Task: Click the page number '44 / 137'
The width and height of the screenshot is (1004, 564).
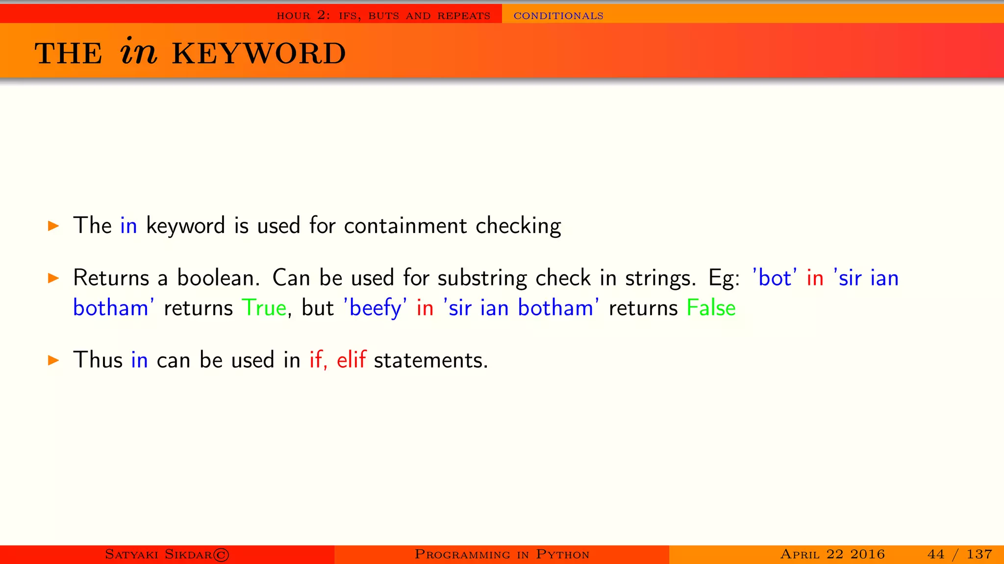Action: 960,554
